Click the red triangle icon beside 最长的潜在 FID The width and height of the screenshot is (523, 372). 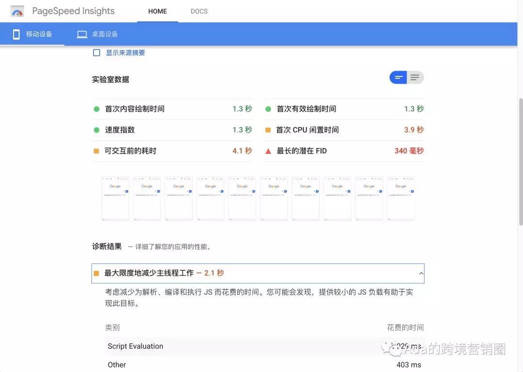click(268, 150)
